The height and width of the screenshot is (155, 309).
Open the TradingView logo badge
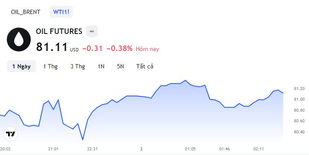click(11, 134)
